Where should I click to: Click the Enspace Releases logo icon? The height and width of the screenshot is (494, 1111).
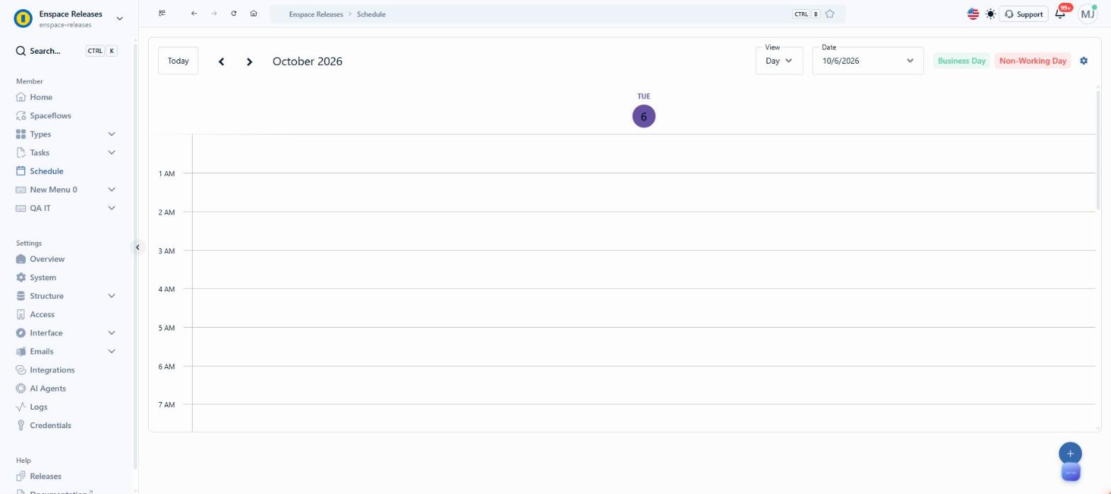23,18
